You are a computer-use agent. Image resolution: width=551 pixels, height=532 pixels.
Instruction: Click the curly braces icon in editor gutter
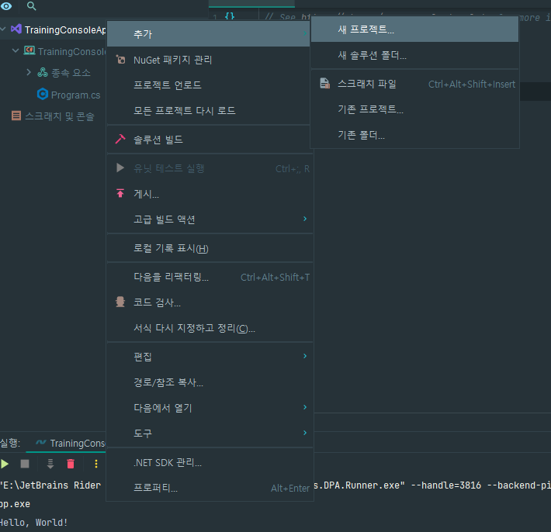(x=230, y=16)
